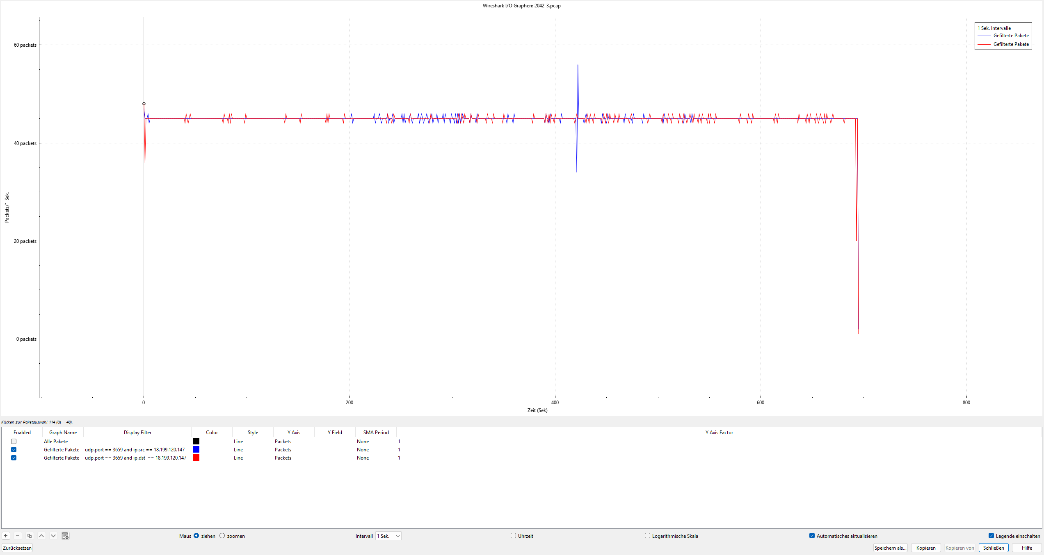Remove selected graph using the minus icon
Screen dimensions: 1044x555
[x=18, y=536]
